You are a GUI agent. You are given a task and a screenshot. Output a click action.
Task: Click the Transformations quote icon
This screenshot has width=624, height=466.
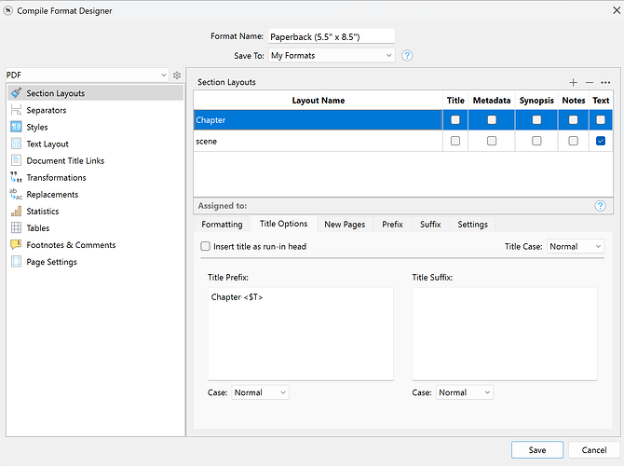17,177
